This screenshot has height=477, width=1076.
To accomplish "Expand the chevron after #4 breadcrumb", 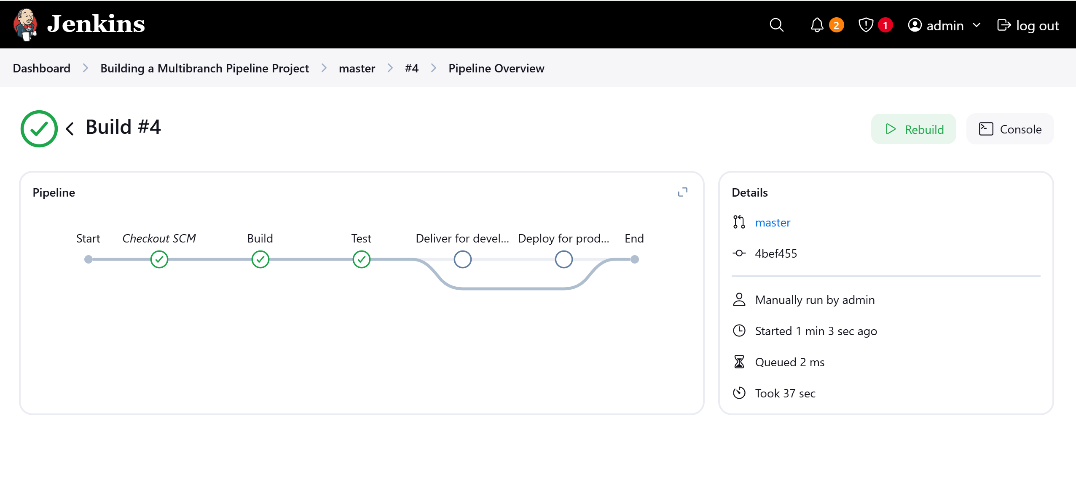I will pyautogui.click(x=434, y=68).
